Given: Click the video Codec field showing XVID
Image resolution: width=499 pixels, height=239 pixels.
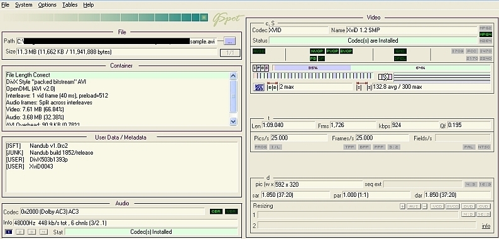Looking at the screenshot, I should point(299,30).
